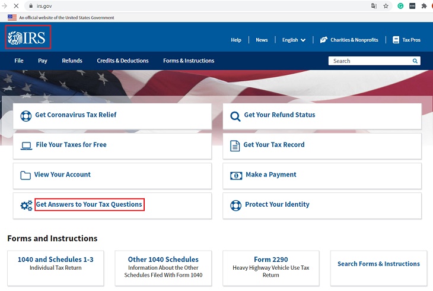433x291 pixels.
Task: Click the Make a Payment money icon
Action: pos(236,176)
